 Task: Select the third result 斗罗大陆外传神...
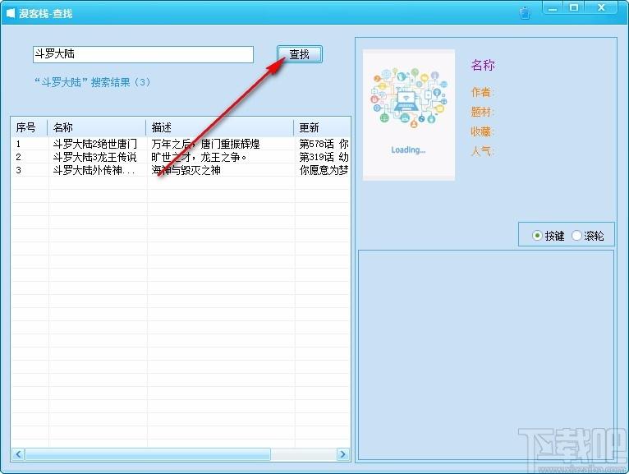pos(181,170)
